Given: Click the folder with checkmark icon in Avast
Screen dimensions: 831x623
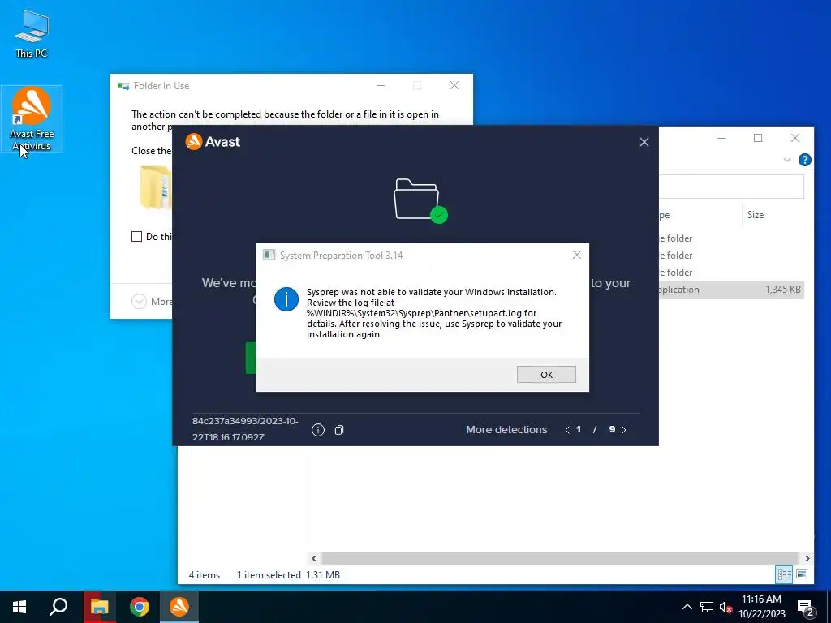Looking at the screenshot, I should click(x=420, y=201).
